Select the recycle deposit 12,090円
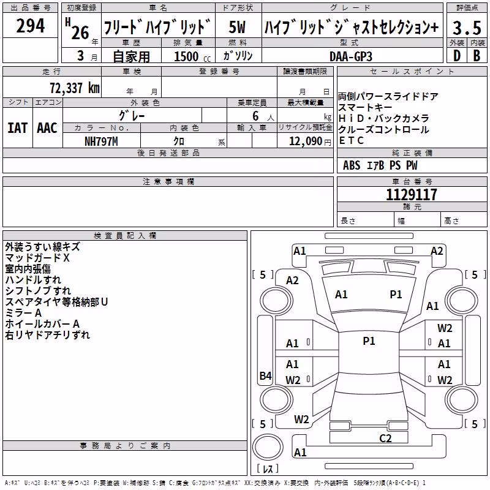Viewport: 490px width, 490px height. pyautogui.click(x=310, y=141)
